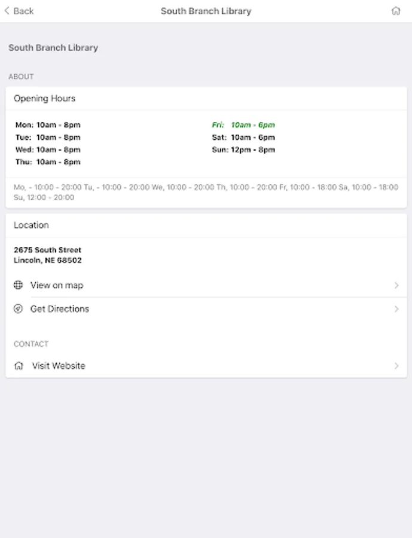Select the Opening Hours section header
Screen dimensions: 412x538
45,99
